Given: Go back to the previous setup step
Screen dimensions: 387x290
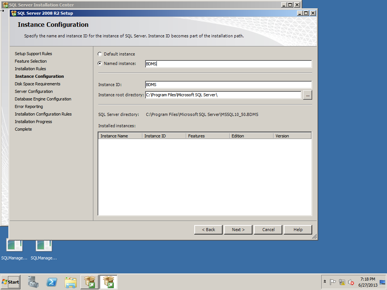Looking at the screenshot, I should coord(208,230).
